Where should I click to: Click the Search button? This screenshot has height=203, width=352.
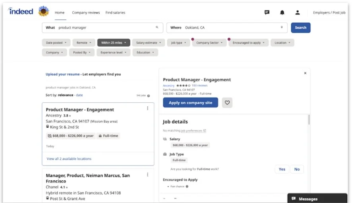[301, 28]
